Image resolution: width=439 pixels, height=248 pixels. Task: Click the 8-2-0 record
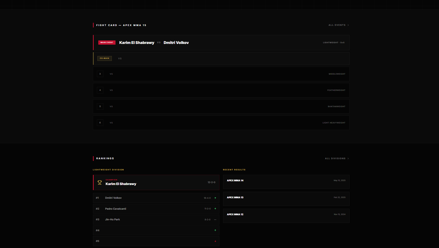(207, 219)
